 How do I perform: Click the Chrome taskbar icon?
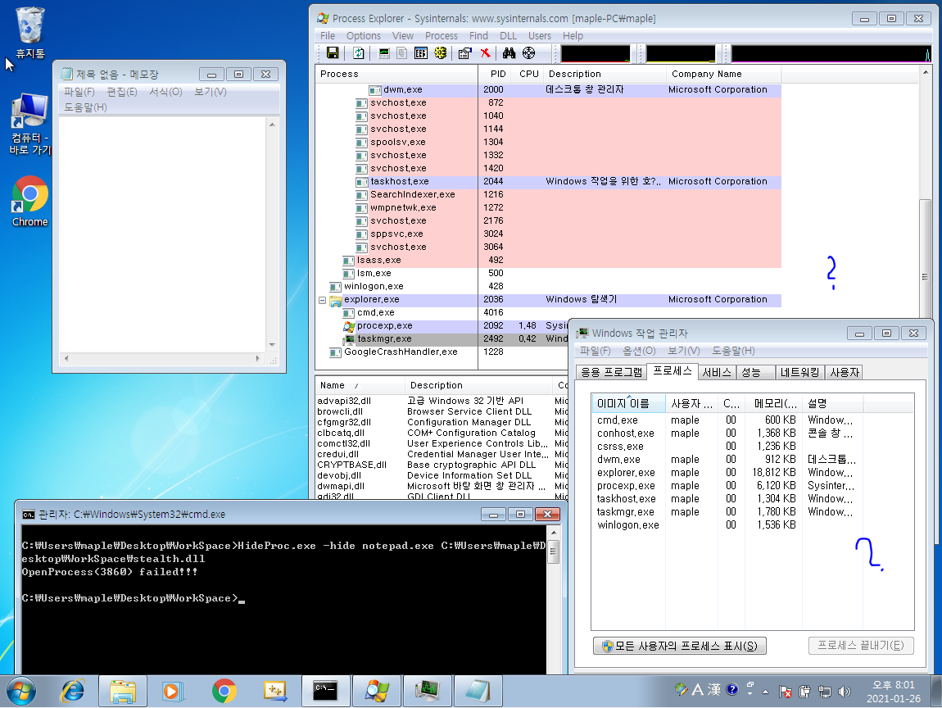click(224, 691)
